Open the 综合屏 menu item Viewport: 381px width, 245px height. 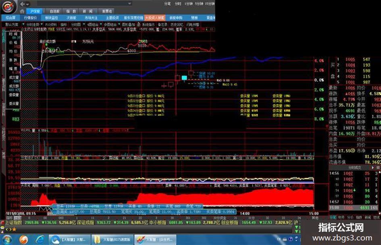10,18
